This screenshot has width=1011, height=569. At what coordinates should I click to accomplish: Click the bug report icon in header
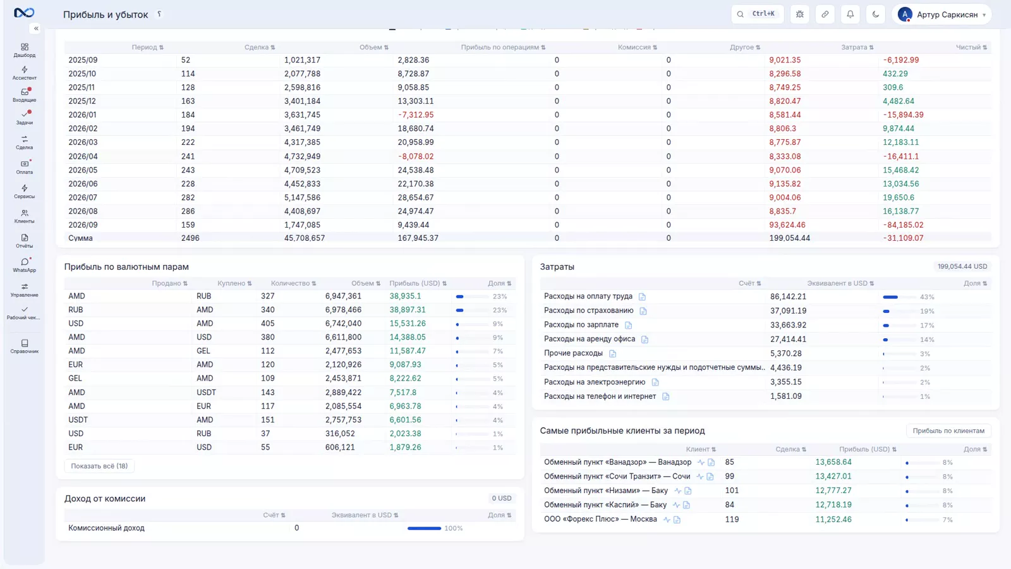pyautogui.click(x=800, y=14)
